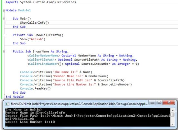Click the console window title bar path
The height and width of the screenshot is (130, 178).
coord(79,104)
